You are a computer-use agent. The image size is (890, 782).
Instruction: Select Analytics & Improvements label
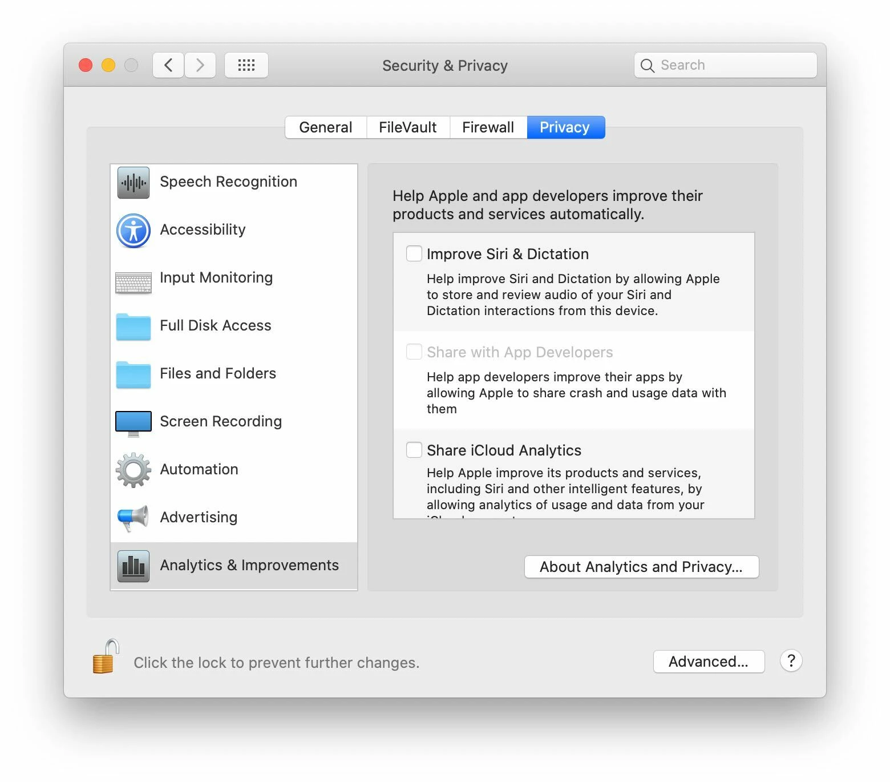250,565
